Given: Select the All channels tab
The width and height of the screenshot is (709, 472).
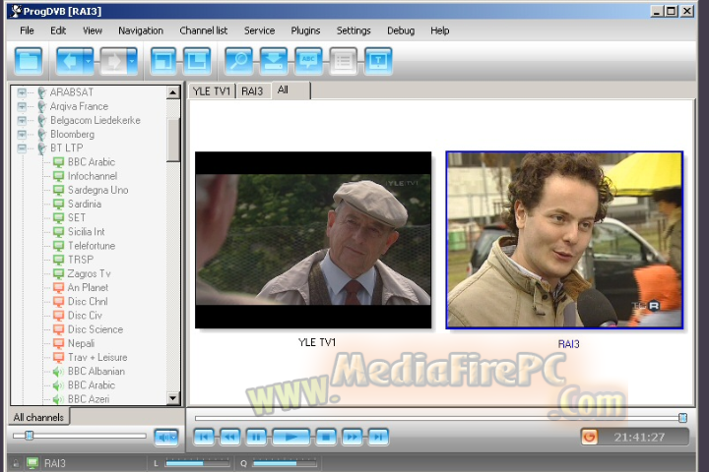Looking at the screenshot, I should pos(38,417).
